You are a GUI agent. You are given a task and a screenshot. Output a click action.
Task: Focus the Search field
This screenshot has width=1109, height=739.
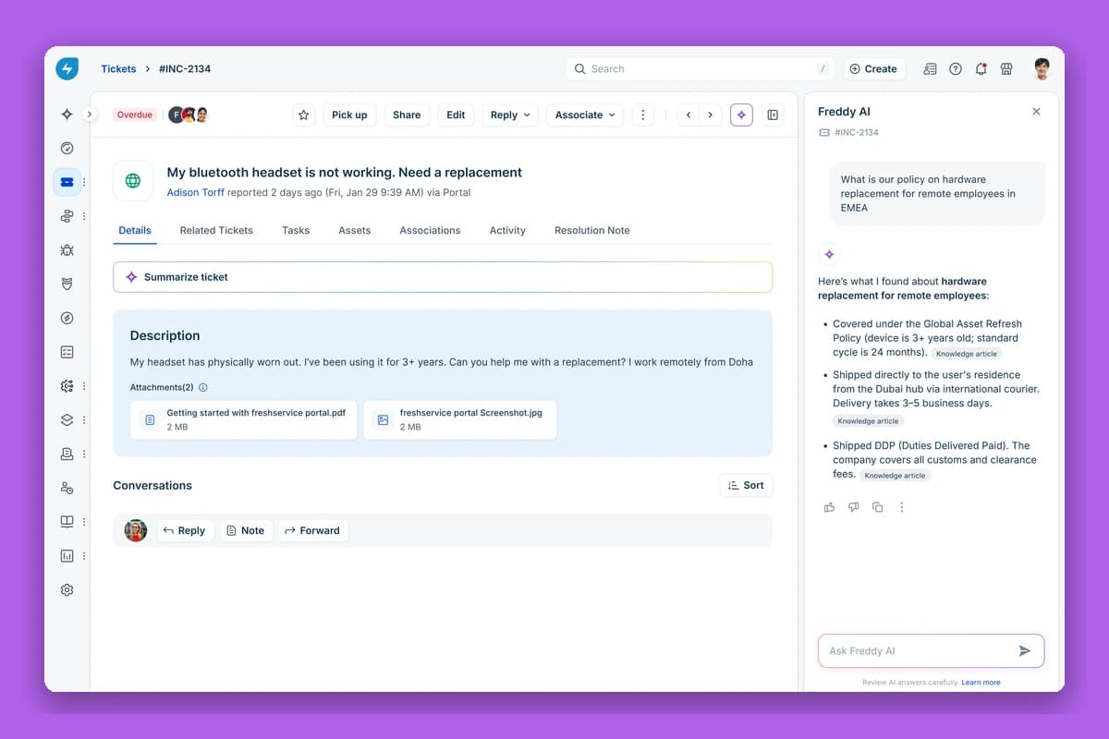point(701,68)
